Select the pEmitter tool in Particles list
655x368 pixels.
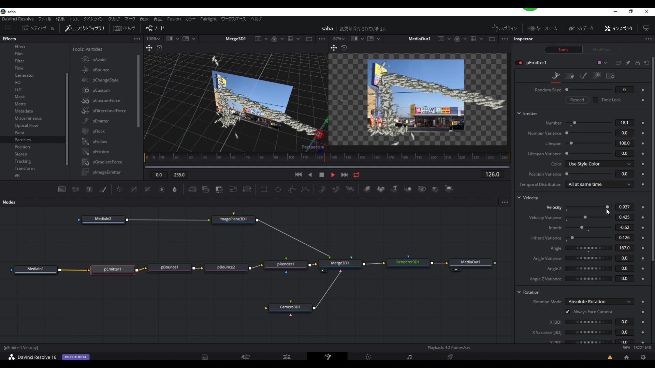(100, 121)
